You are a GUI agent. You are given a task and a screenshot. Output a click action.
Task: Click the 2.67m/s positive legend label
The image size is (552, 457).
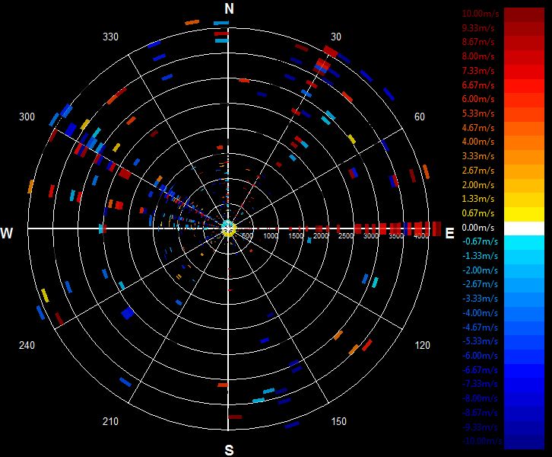coord(478,171)
